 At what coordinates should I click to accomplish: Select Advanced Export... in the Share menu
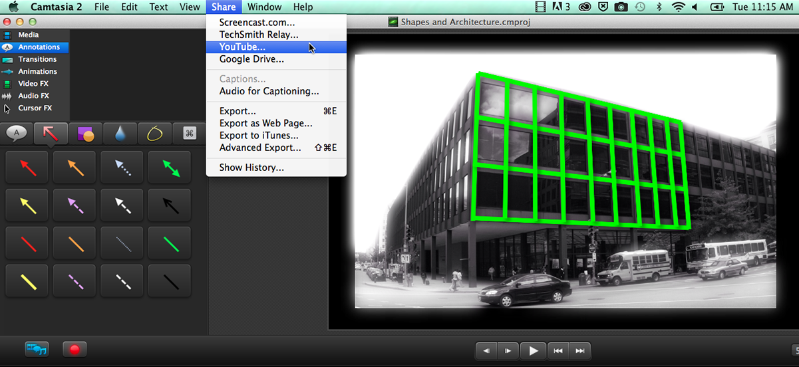coord(260,148)
